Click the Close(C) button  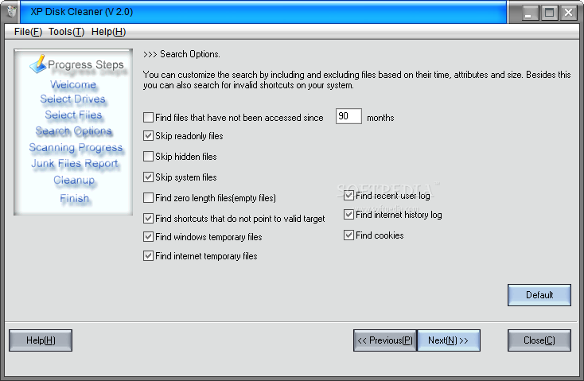(x=539, y=340)
